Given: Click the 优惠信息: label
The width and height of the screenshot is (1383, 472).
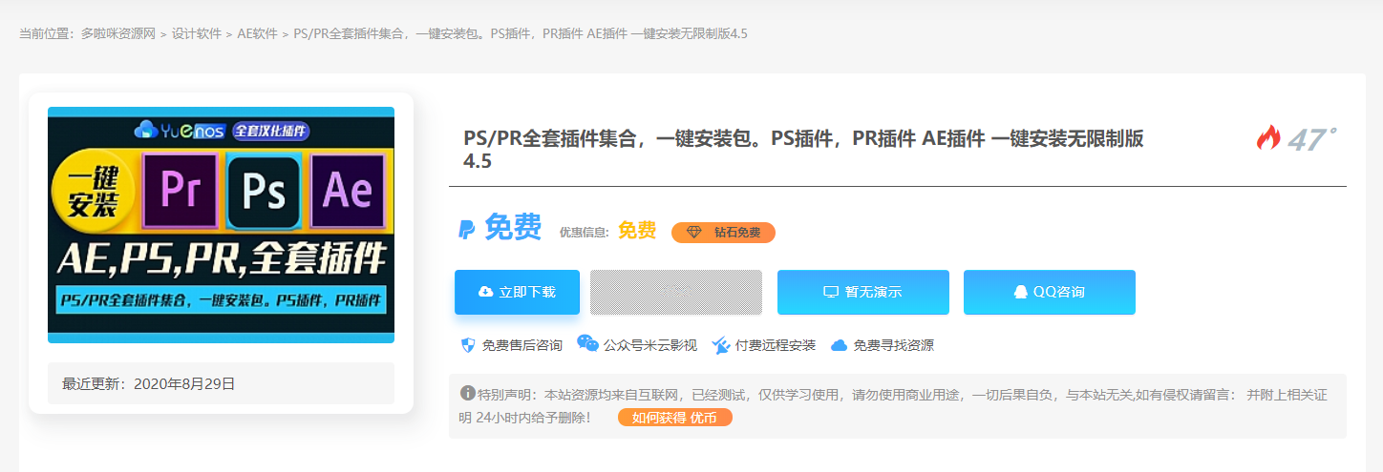Looking at the screenshot, I should [584, 232].
